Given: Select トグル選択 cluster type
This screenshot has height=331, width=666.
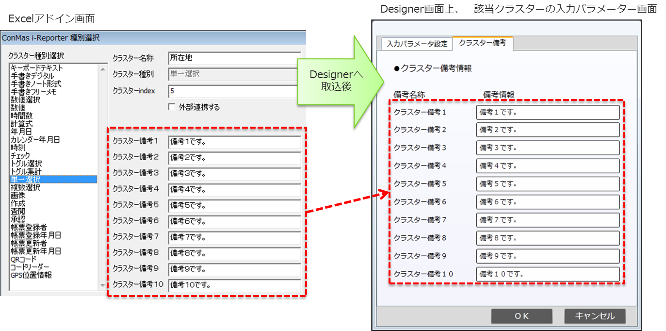Looking at the screenshot, I should pos(26,164).
